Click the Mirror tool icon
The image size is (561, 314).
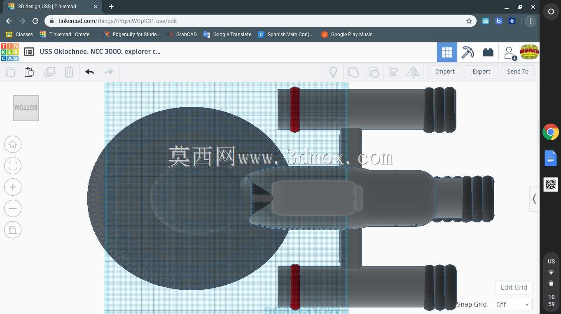(x=413, y=72)
